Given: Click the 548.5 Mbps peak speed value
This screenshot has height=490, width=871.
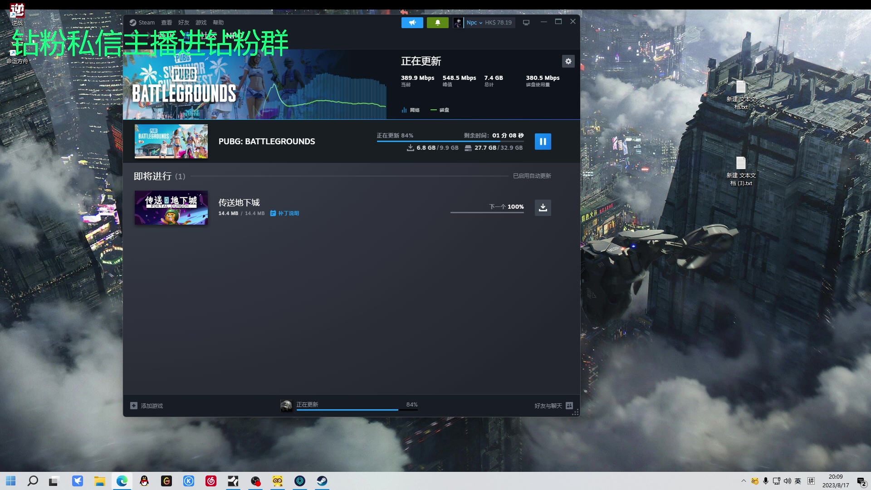Looking at the screenshot, I should 459,78.
